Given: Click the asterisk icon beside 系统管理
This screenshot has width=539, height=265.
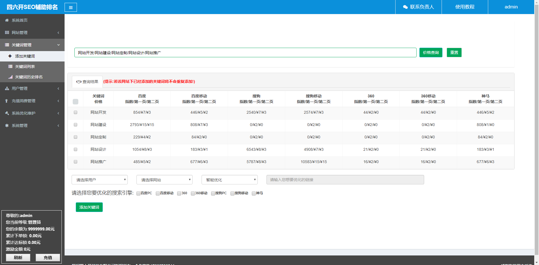Looking at the screenshot, I should pyautogui.click(x=7, y=125).
